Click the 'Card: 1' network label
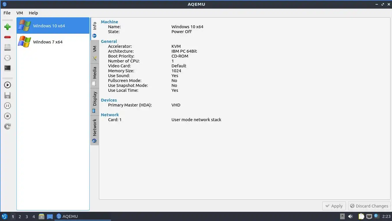Image resolution: width=392 pixels, height=221 pixels. [115, 120]
